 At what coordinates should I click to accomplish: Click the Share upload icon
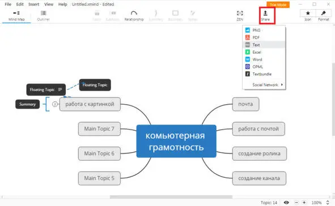click(265, 13)
